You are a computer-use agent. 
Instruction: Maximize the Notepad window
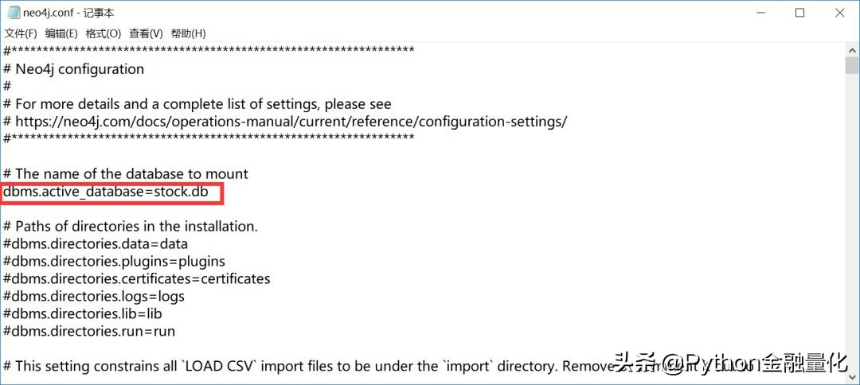(x=800, y=13)
